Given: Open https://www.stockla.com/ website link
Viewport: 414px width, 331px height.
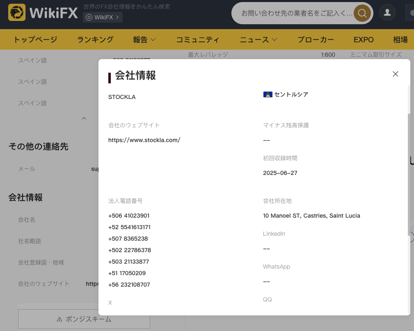Looking at the screenshot, I should [x=144, y=140].
